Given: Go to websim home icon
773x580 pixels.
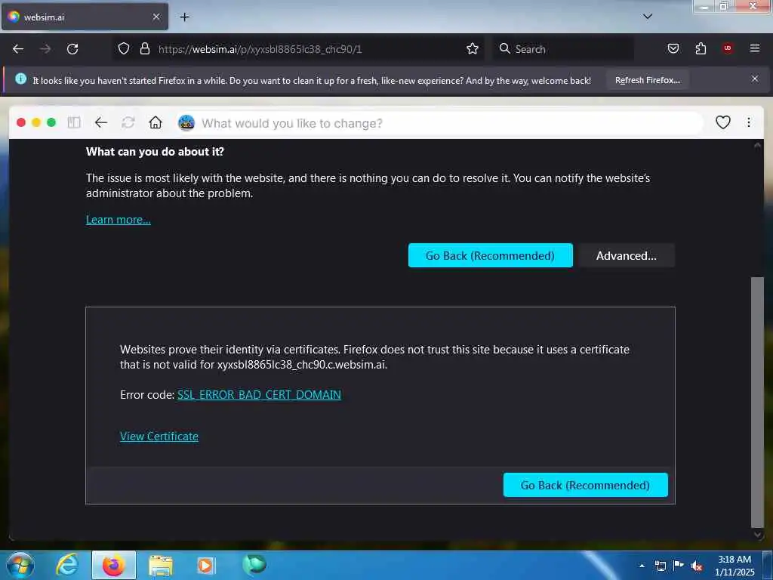Looking at the screenshot, I should 156,122.
